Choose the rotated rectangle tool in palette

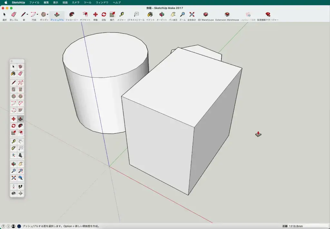[x=20, y=90]
